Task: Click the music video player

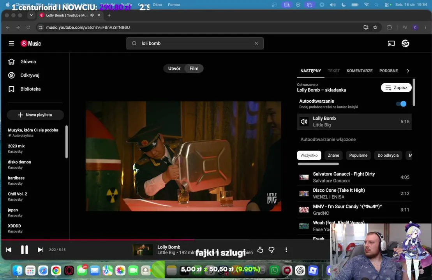Action: pos(183,156)
